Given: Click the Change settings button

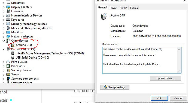Looking at the screenshot, I should (x=115, y=87).
